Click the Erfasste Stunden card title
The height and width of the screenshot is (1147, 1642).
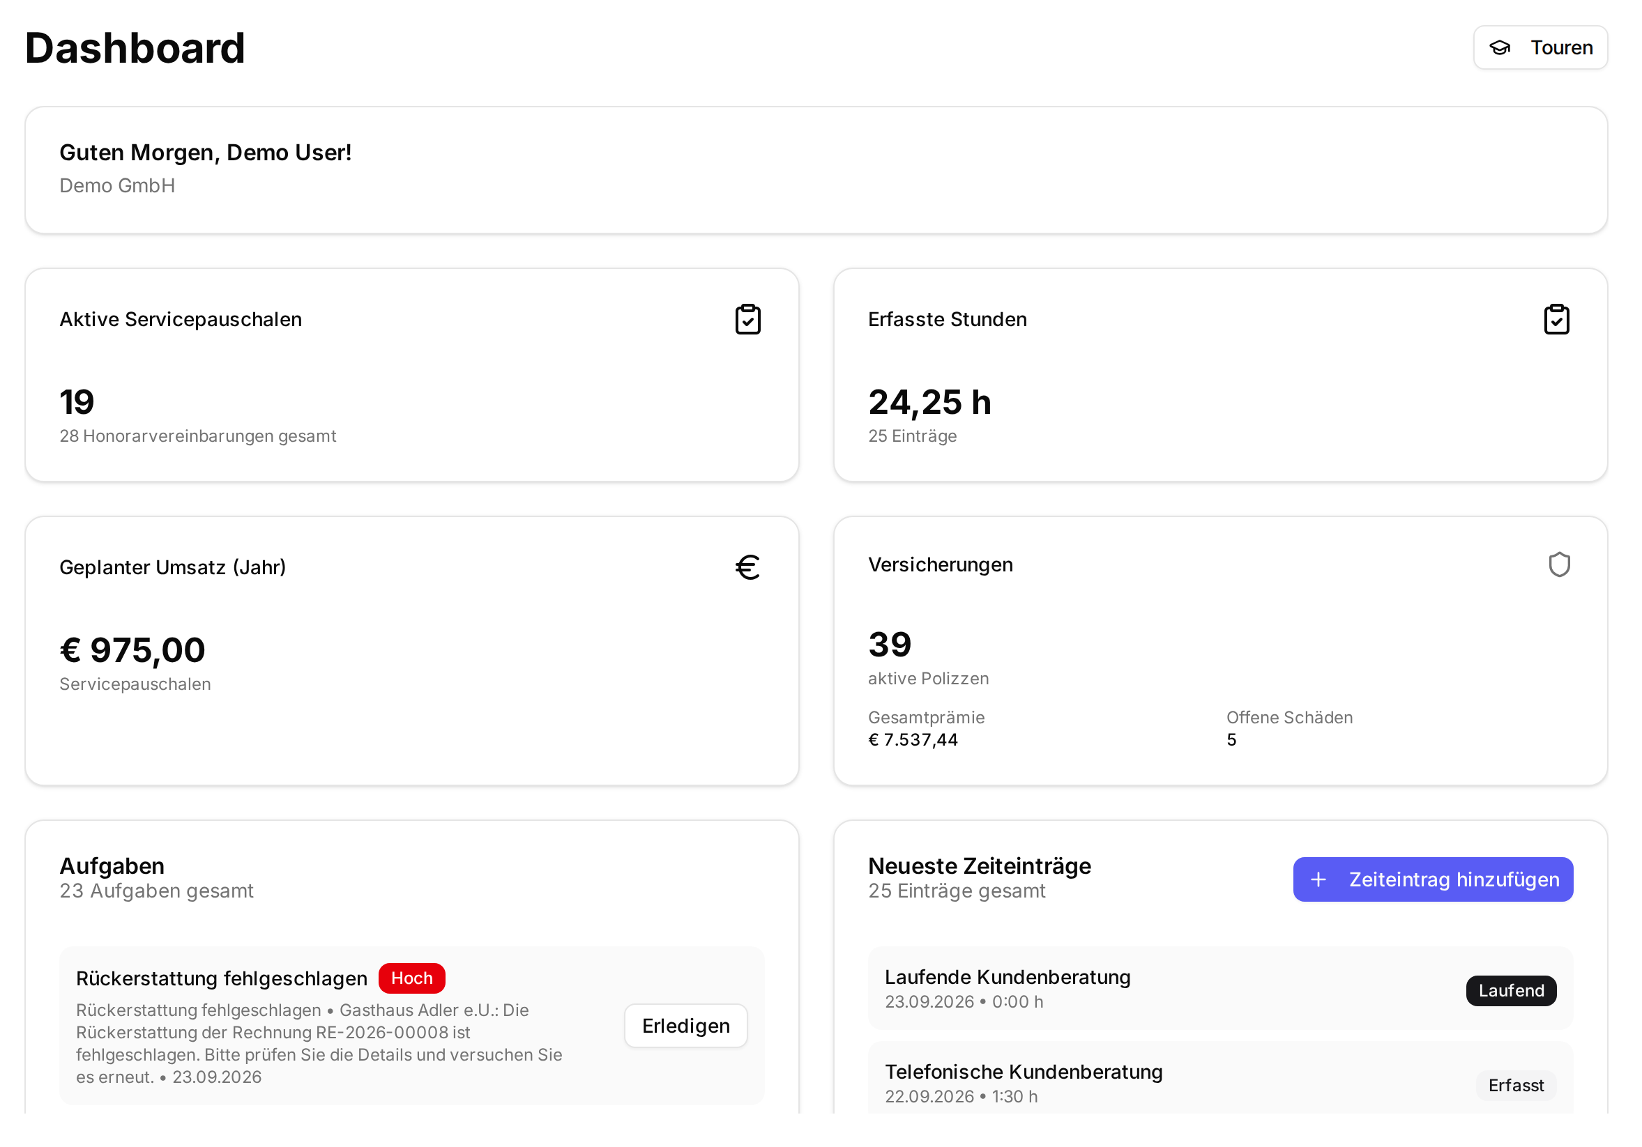click(x=947, y=319)
